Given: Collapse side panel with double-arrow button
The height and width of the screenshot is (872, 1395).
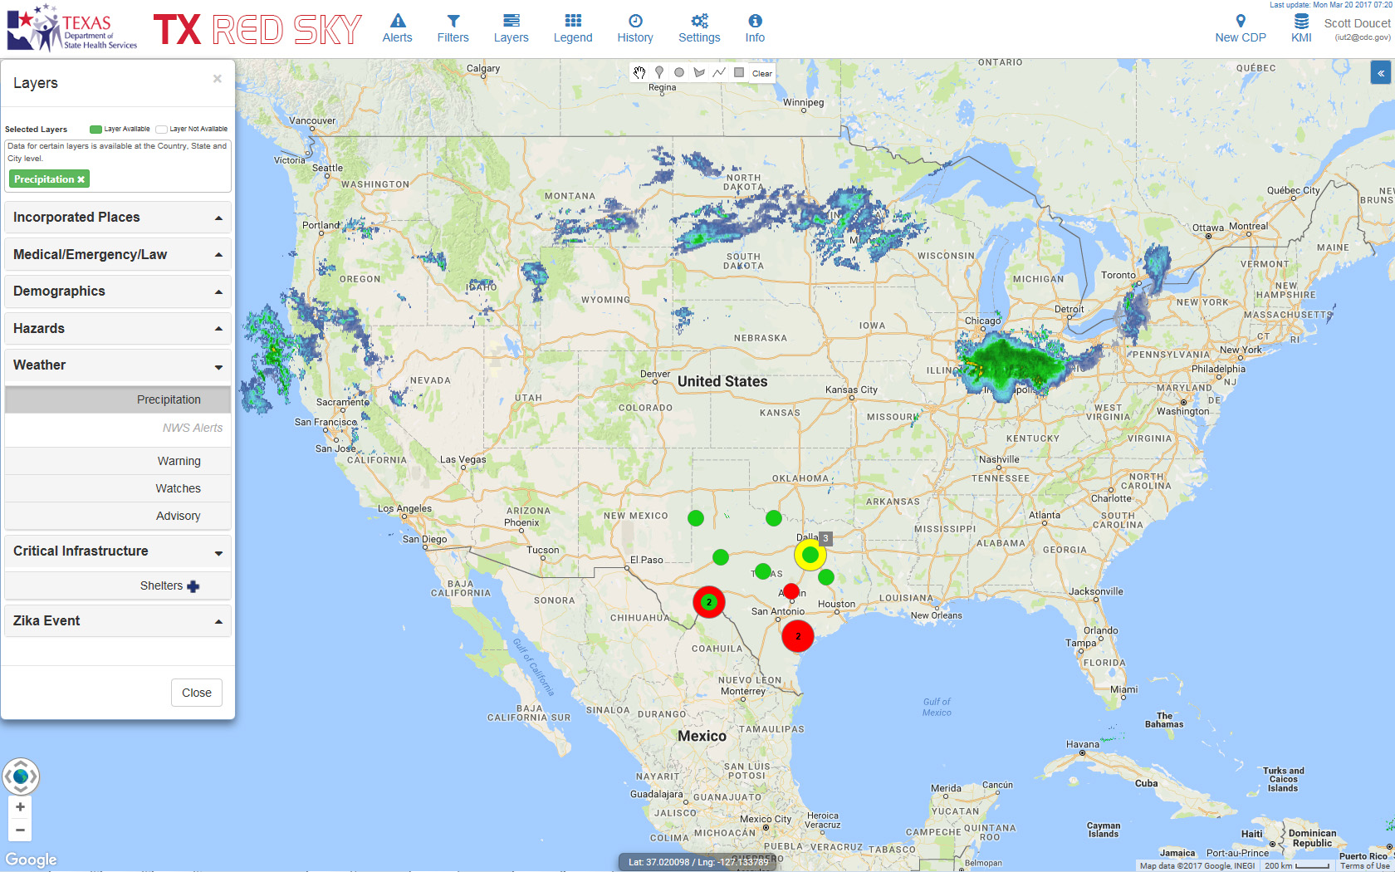Looking at the screenshot, I should pos(1381,73).
